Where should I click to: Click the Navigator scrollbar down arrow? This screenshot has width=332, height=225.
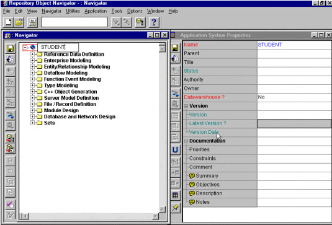coord(162,210)
